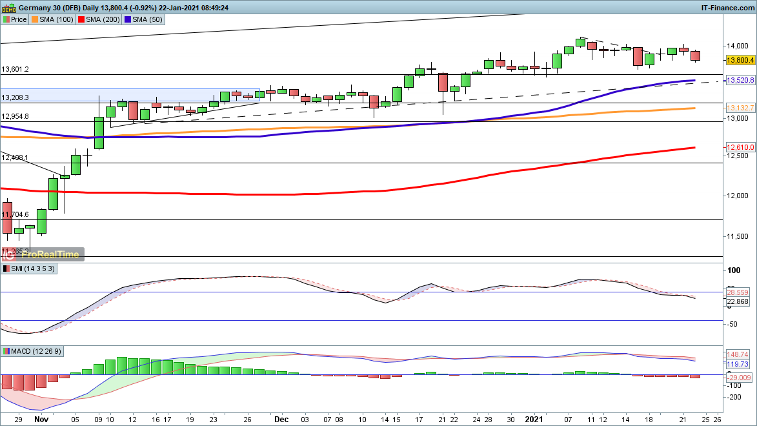This screenshot has height=426, width=757.
Task: Click the MACD (12 26 9) indicator label
Action: pyautogui.click(x=35, y=350)
